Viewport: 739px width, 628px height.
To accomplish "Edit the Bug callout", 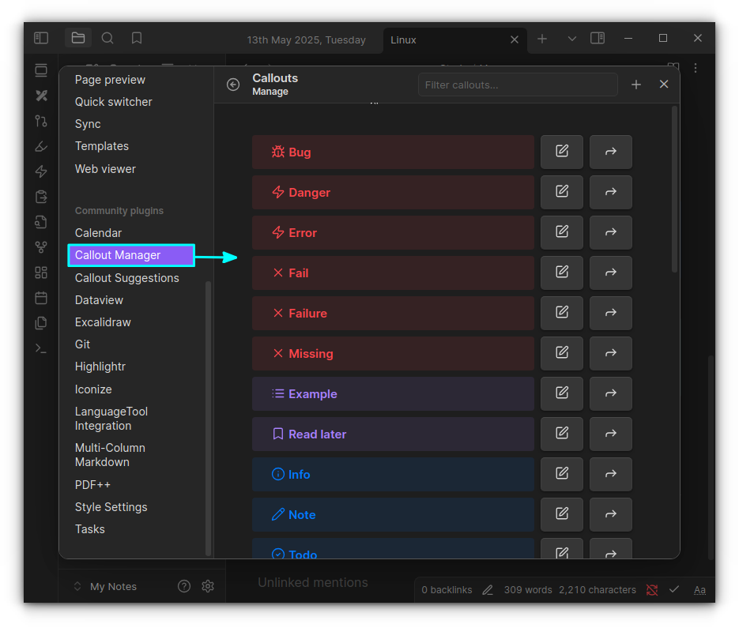I will coord(562,152).
